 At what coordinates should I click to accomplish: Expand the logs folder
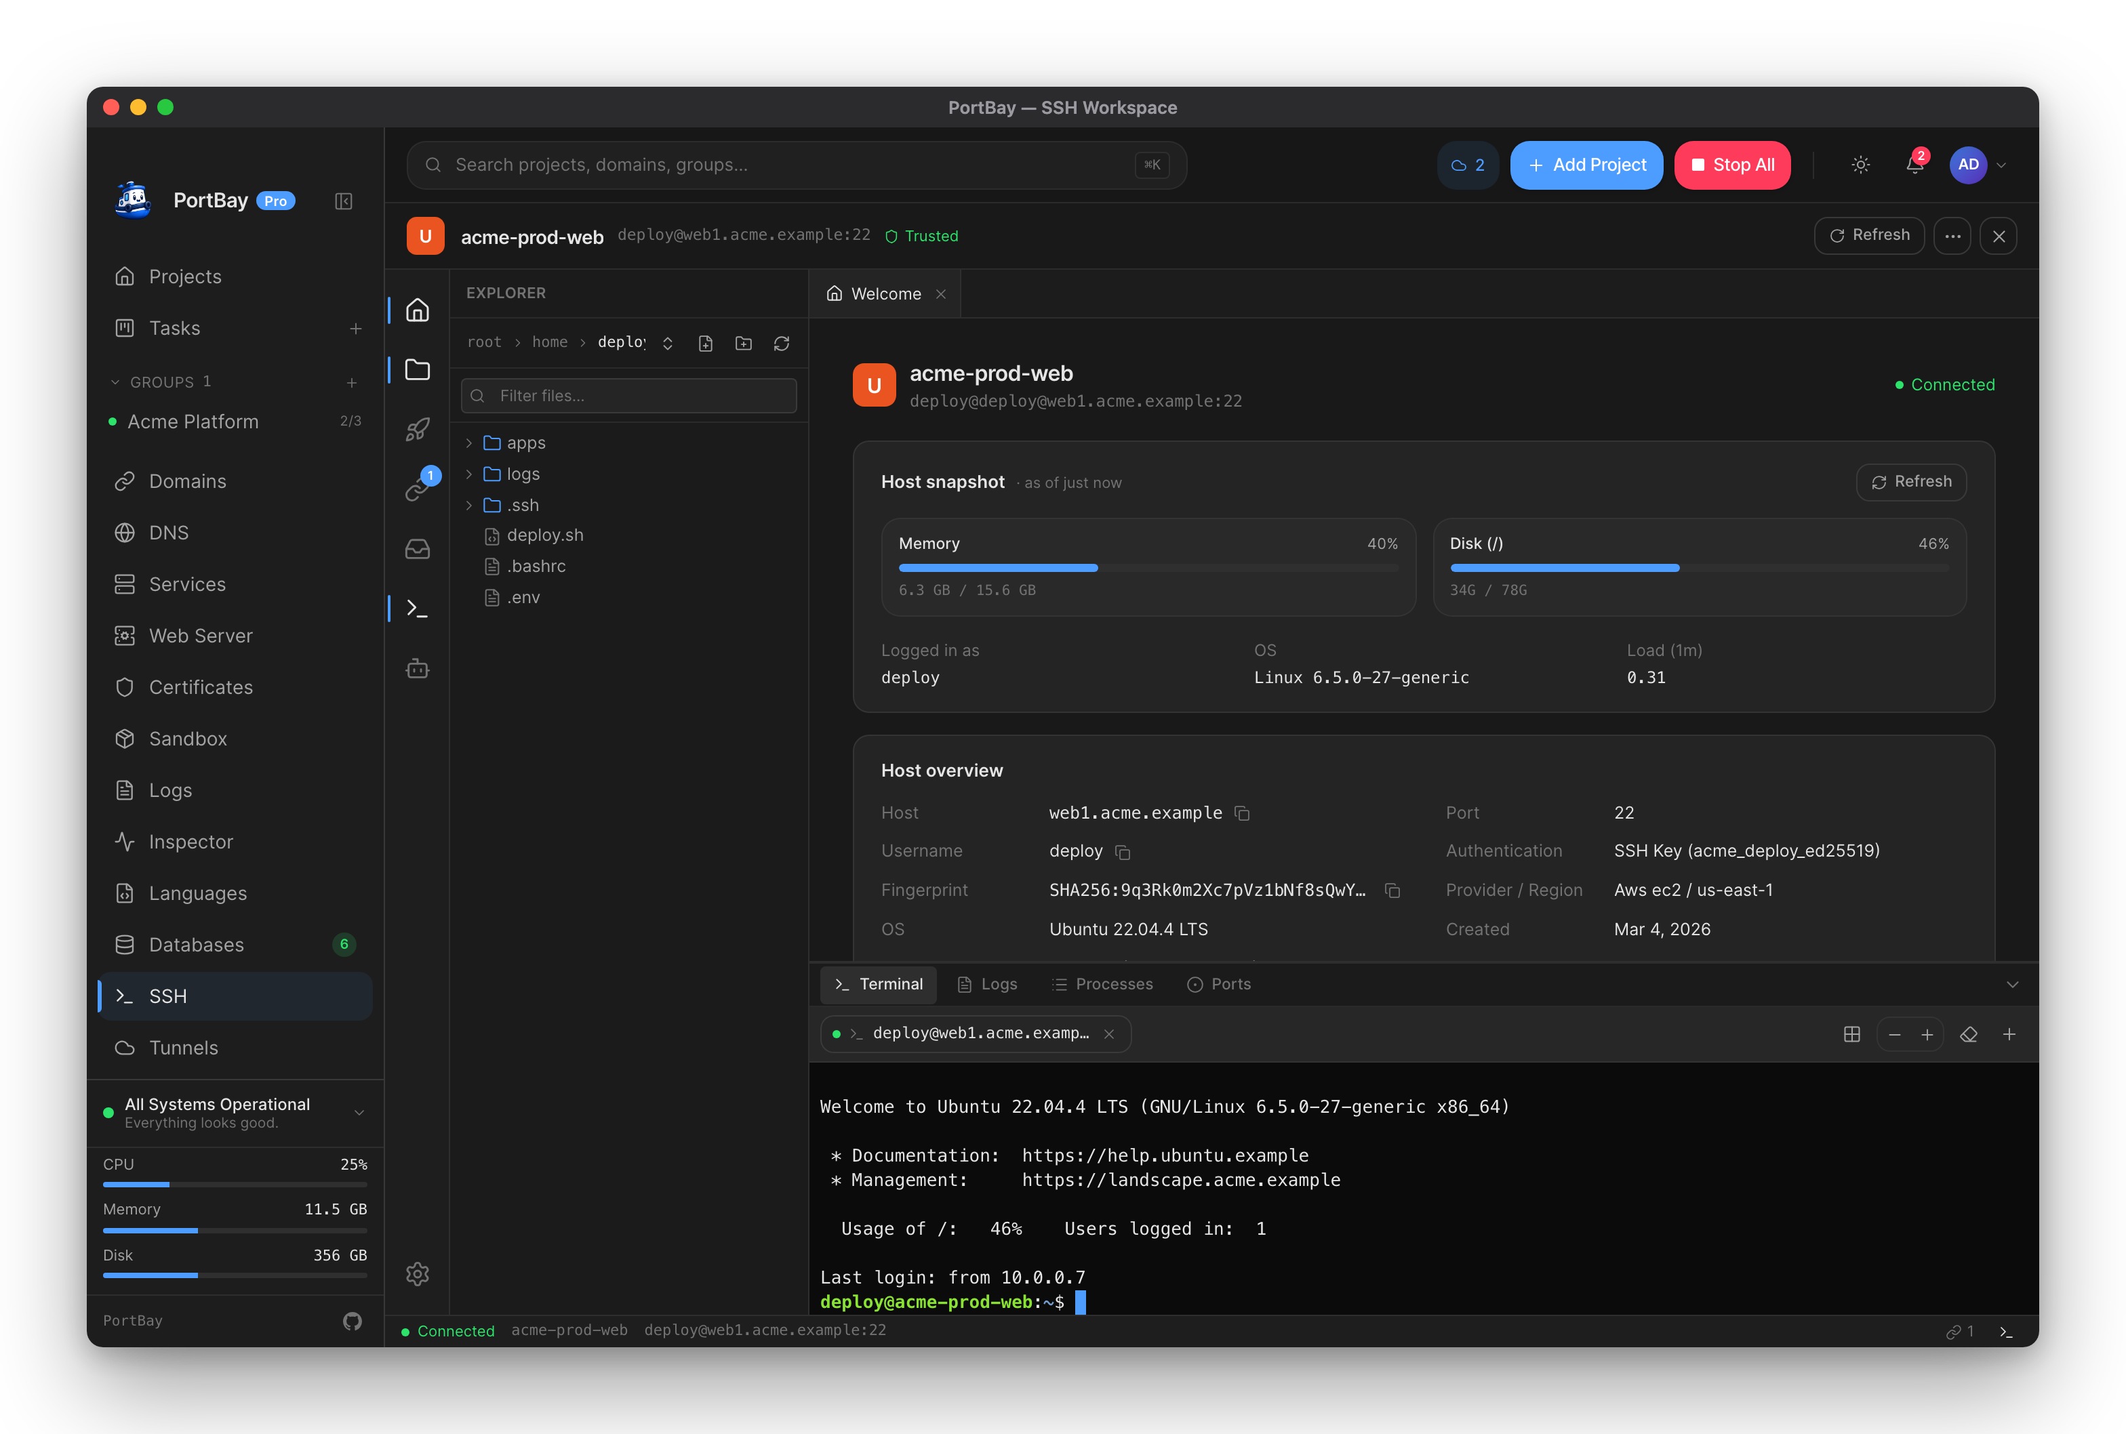[x=469, y=474]
